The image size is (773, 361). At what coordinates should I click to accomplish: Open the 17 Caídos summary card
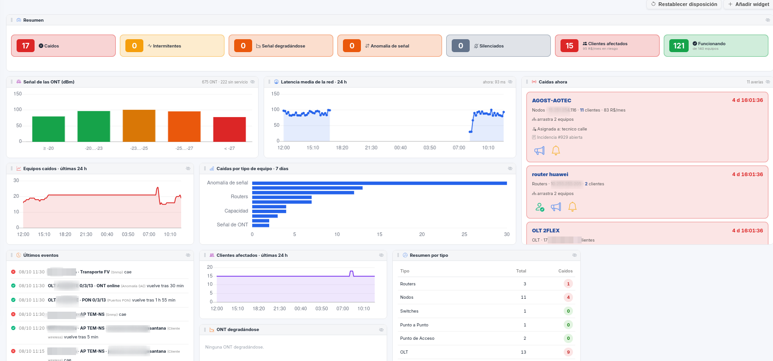[63, 46]
